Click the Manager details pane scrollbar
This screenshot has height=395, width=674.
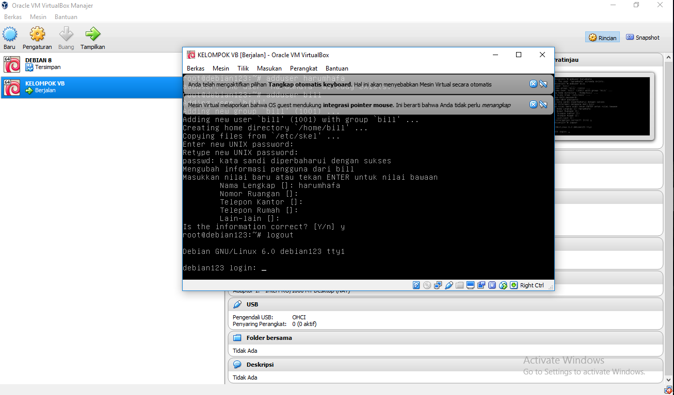tap(669, 218)
